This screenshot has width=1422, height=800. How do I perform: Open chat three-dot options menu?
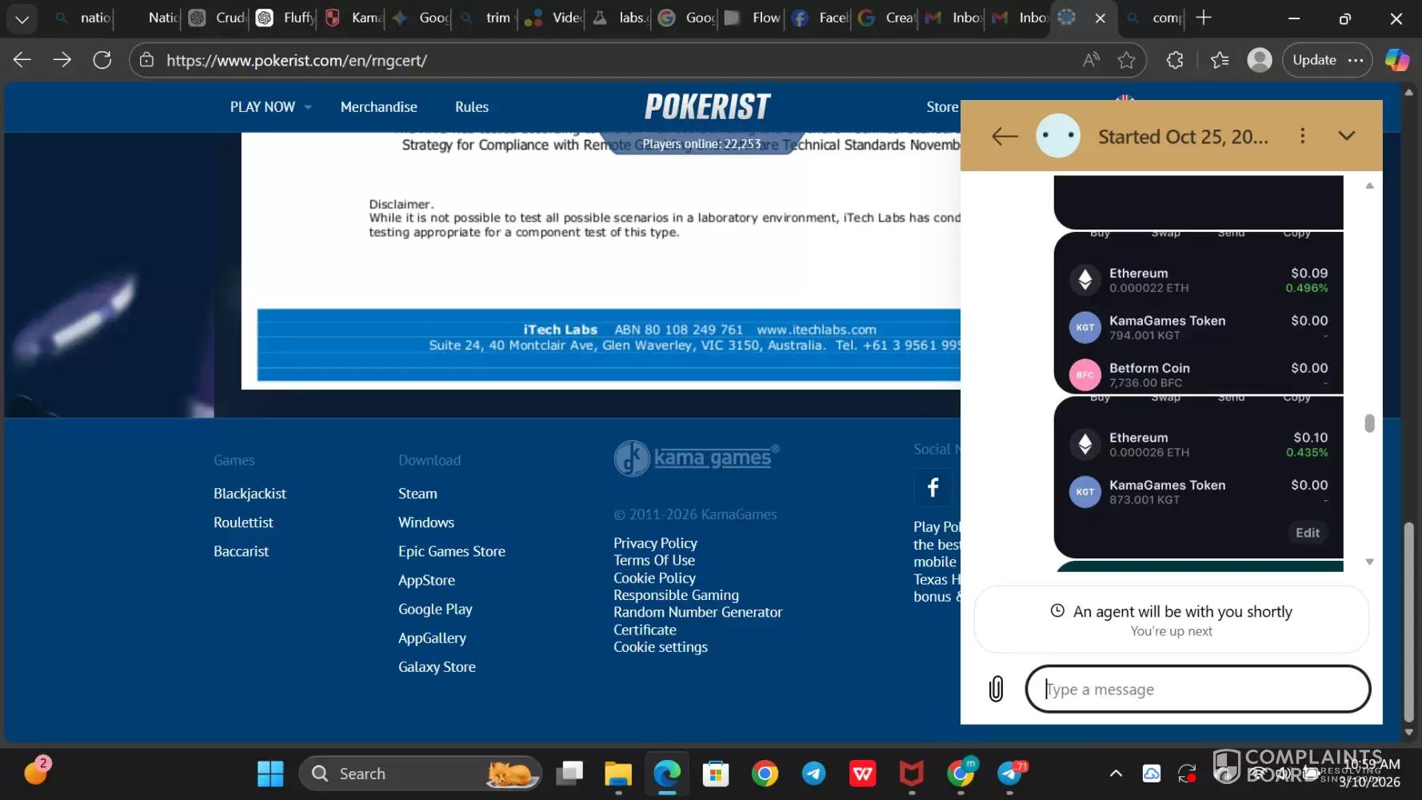coord(1302,136)
